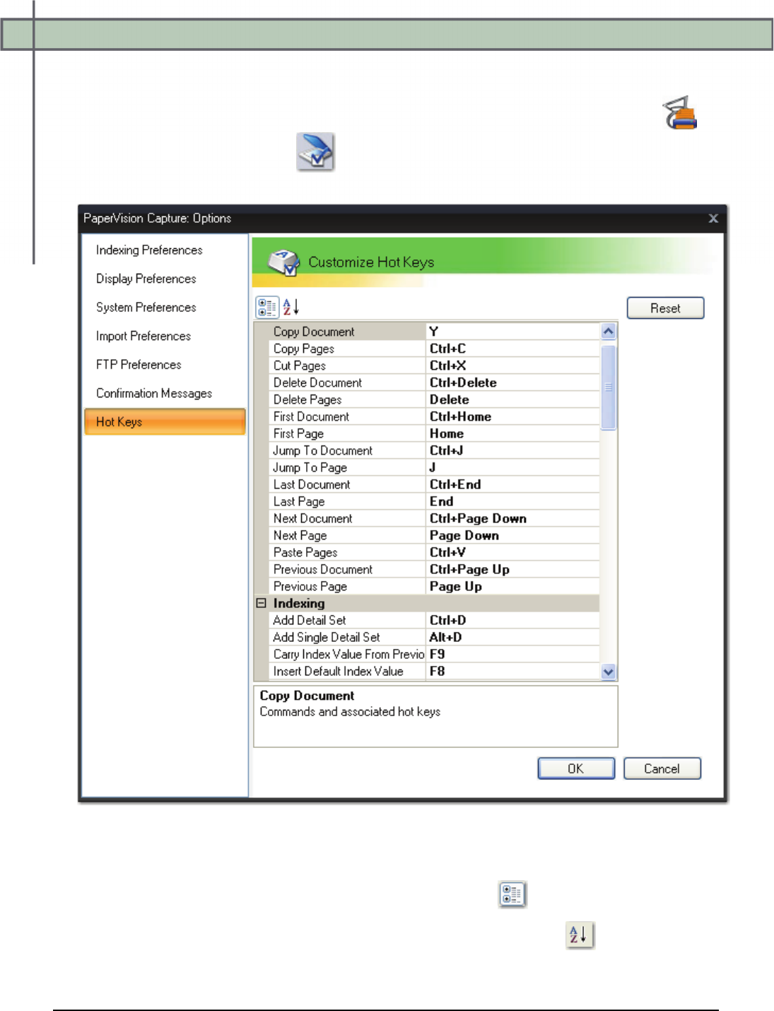
Task: Click the Ctrl+Delete hot key value
Action: point(513,382)
